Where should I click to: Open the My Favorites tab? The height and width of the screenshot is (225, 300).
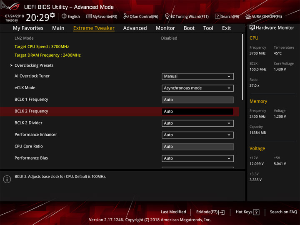coord(28,28)
